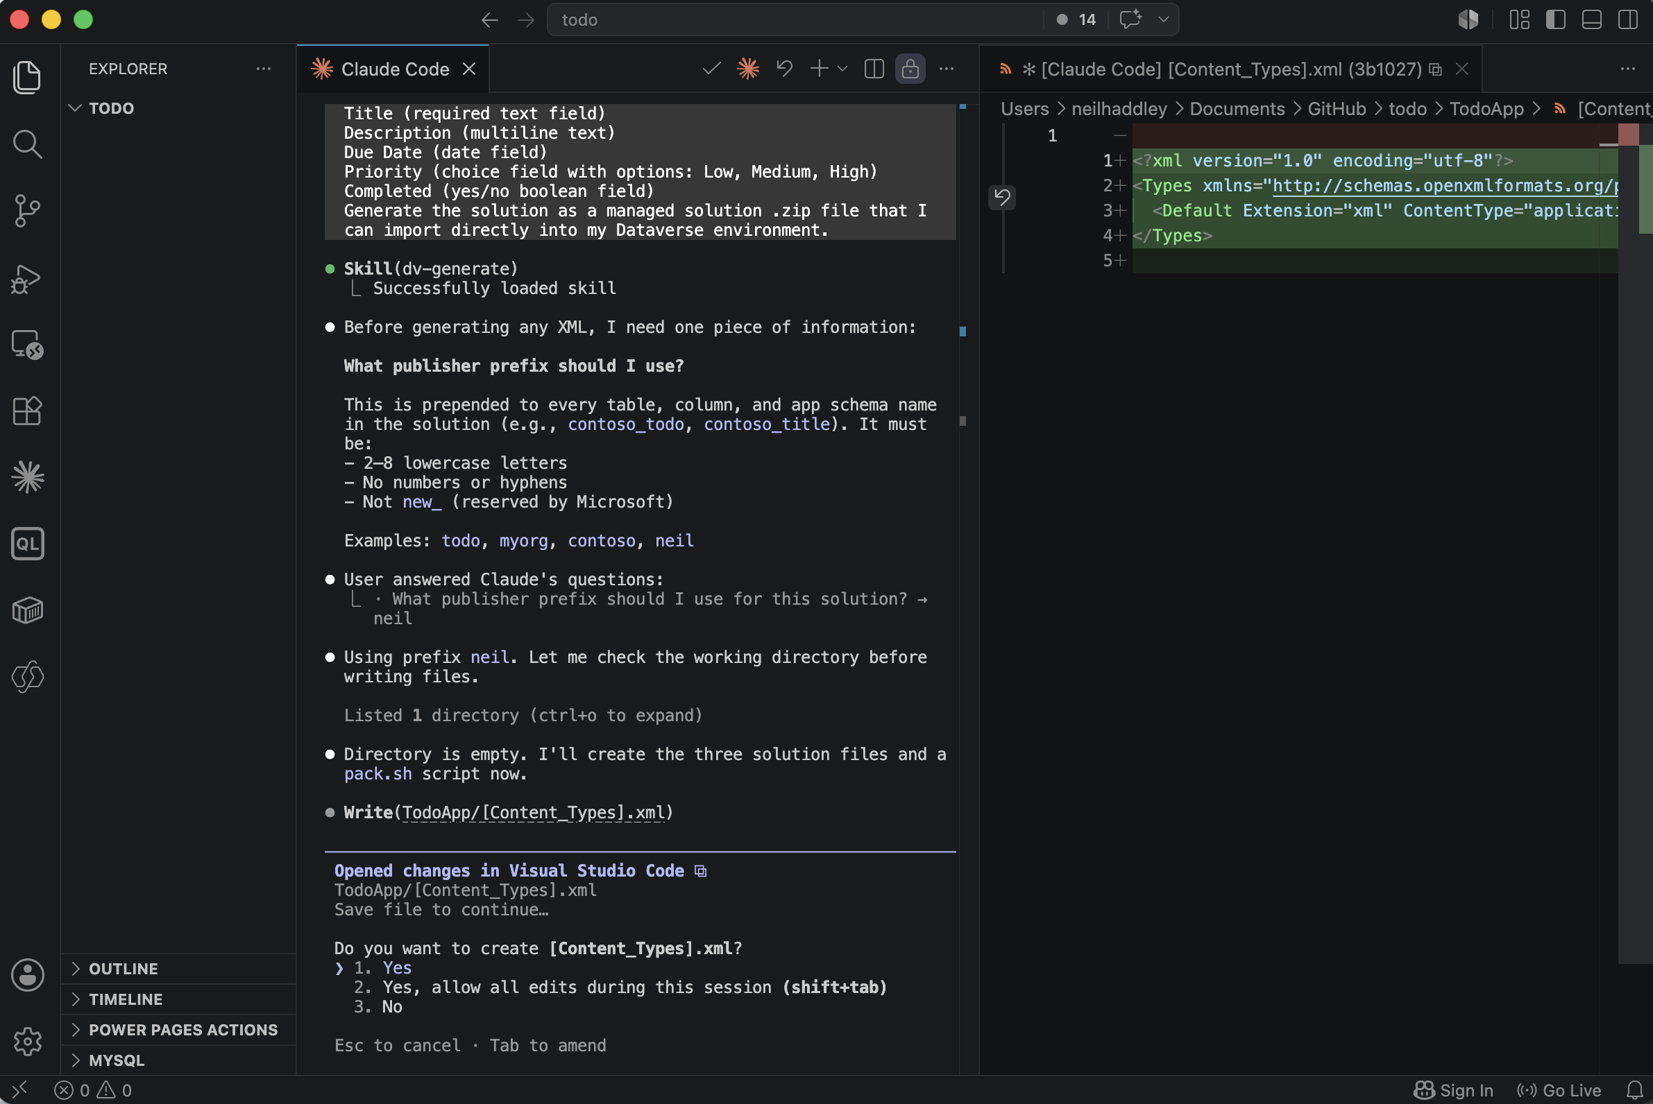The width and height of the screenshot is (1653, 1104).
Task: Expand the TIMELINE section
Action: tap(178, 999)
